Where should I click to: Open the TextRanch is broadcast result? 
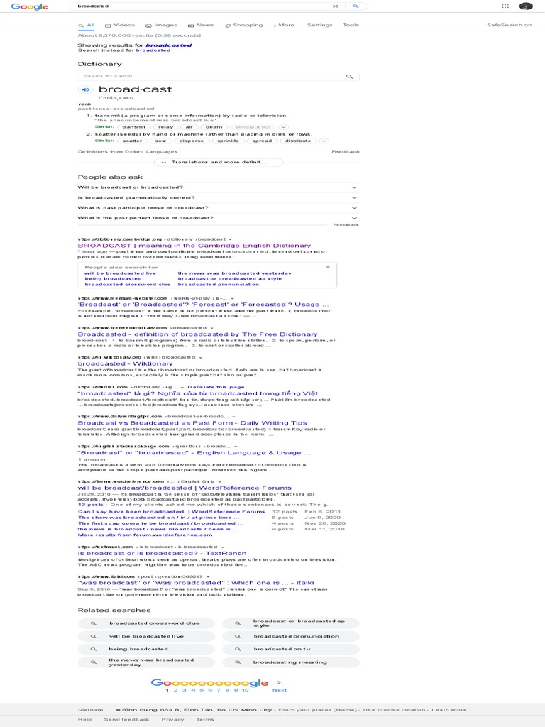pyautogui.click(x=163, y=553)
